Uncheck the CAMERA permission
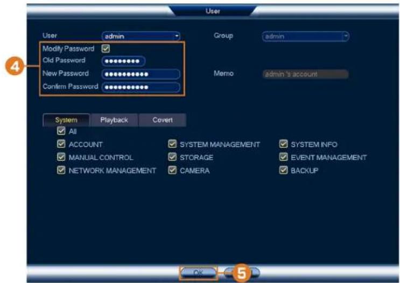This screenshot has height=283, width=400. pos(172,170)
